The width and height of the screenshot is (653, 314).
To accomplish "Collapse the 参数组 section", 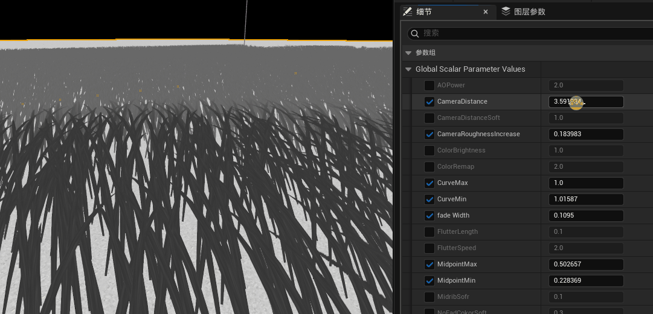I will tap(408, 53).
